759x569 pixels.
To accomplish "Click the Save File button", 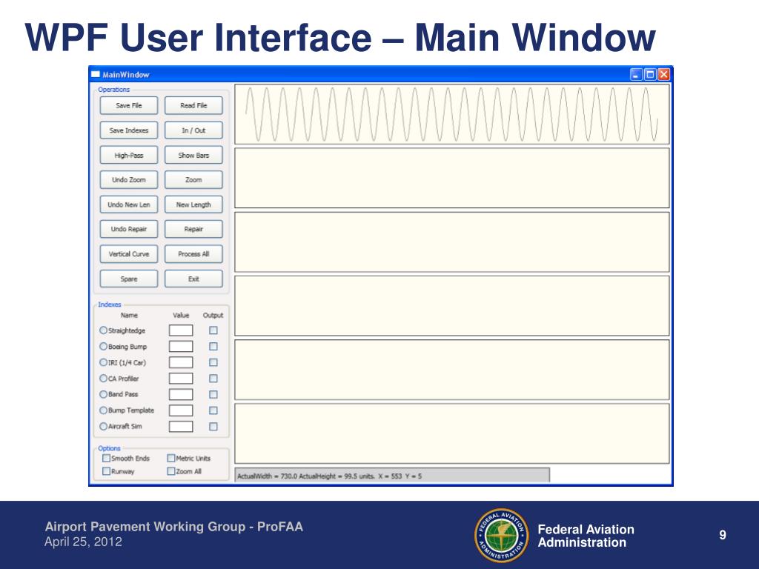I will tap(128, 106).
